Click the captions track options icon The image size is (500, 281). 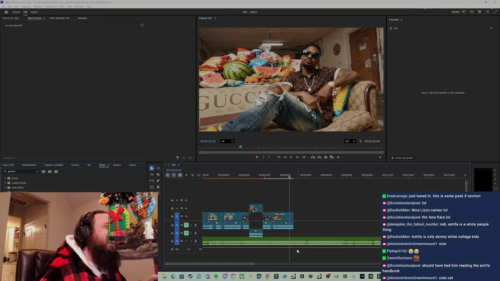pyautogui.click(x=198, y=175)
